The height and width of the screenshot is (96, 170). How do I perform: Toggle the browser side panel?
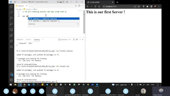(151, 6)
